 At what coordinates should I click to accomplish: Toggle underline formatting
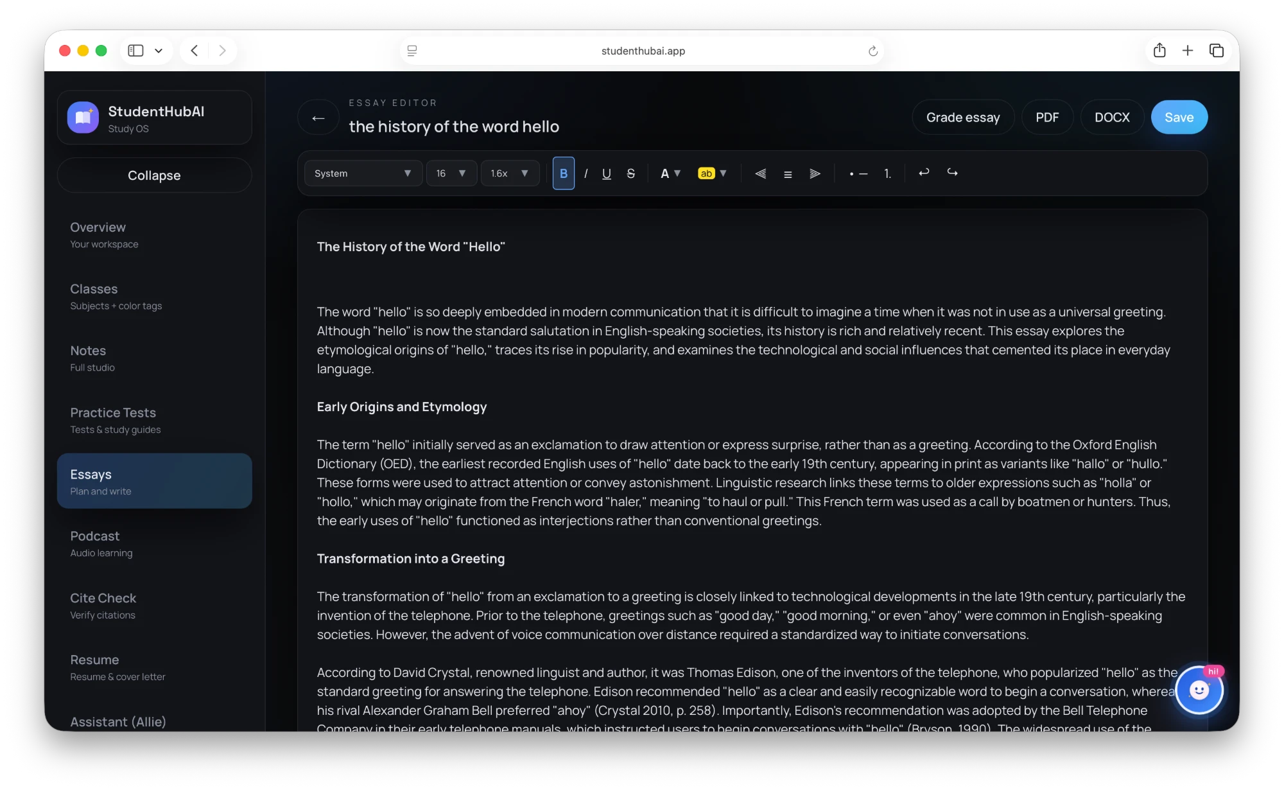606,173
